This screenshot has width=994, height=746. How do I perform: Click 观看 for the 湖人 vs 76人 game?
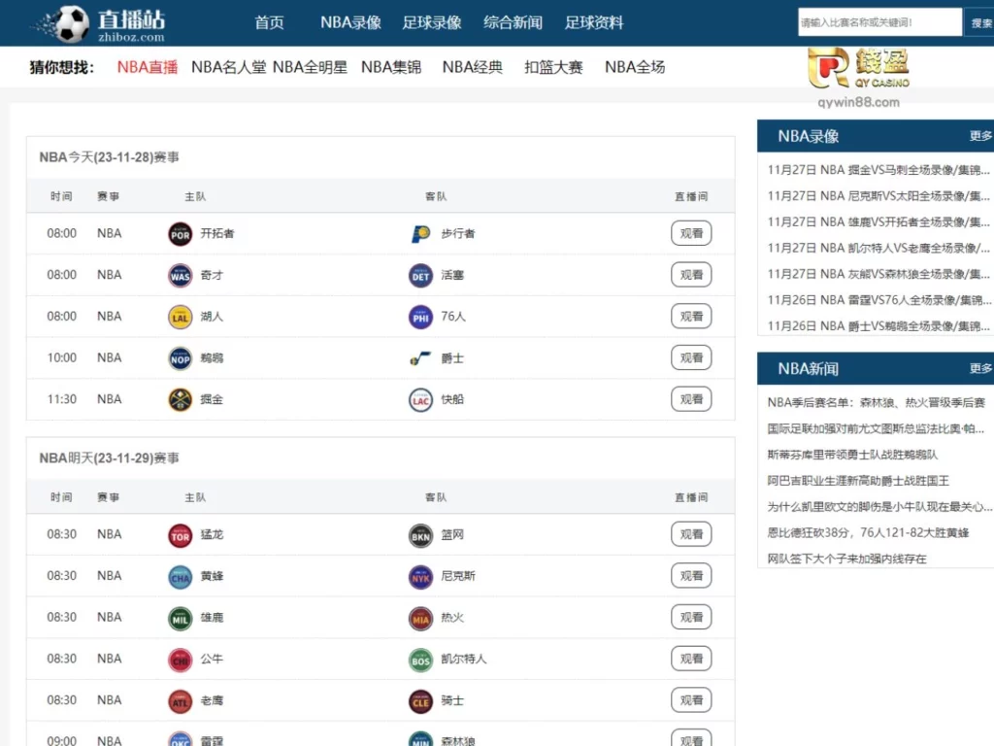point(690,316)
